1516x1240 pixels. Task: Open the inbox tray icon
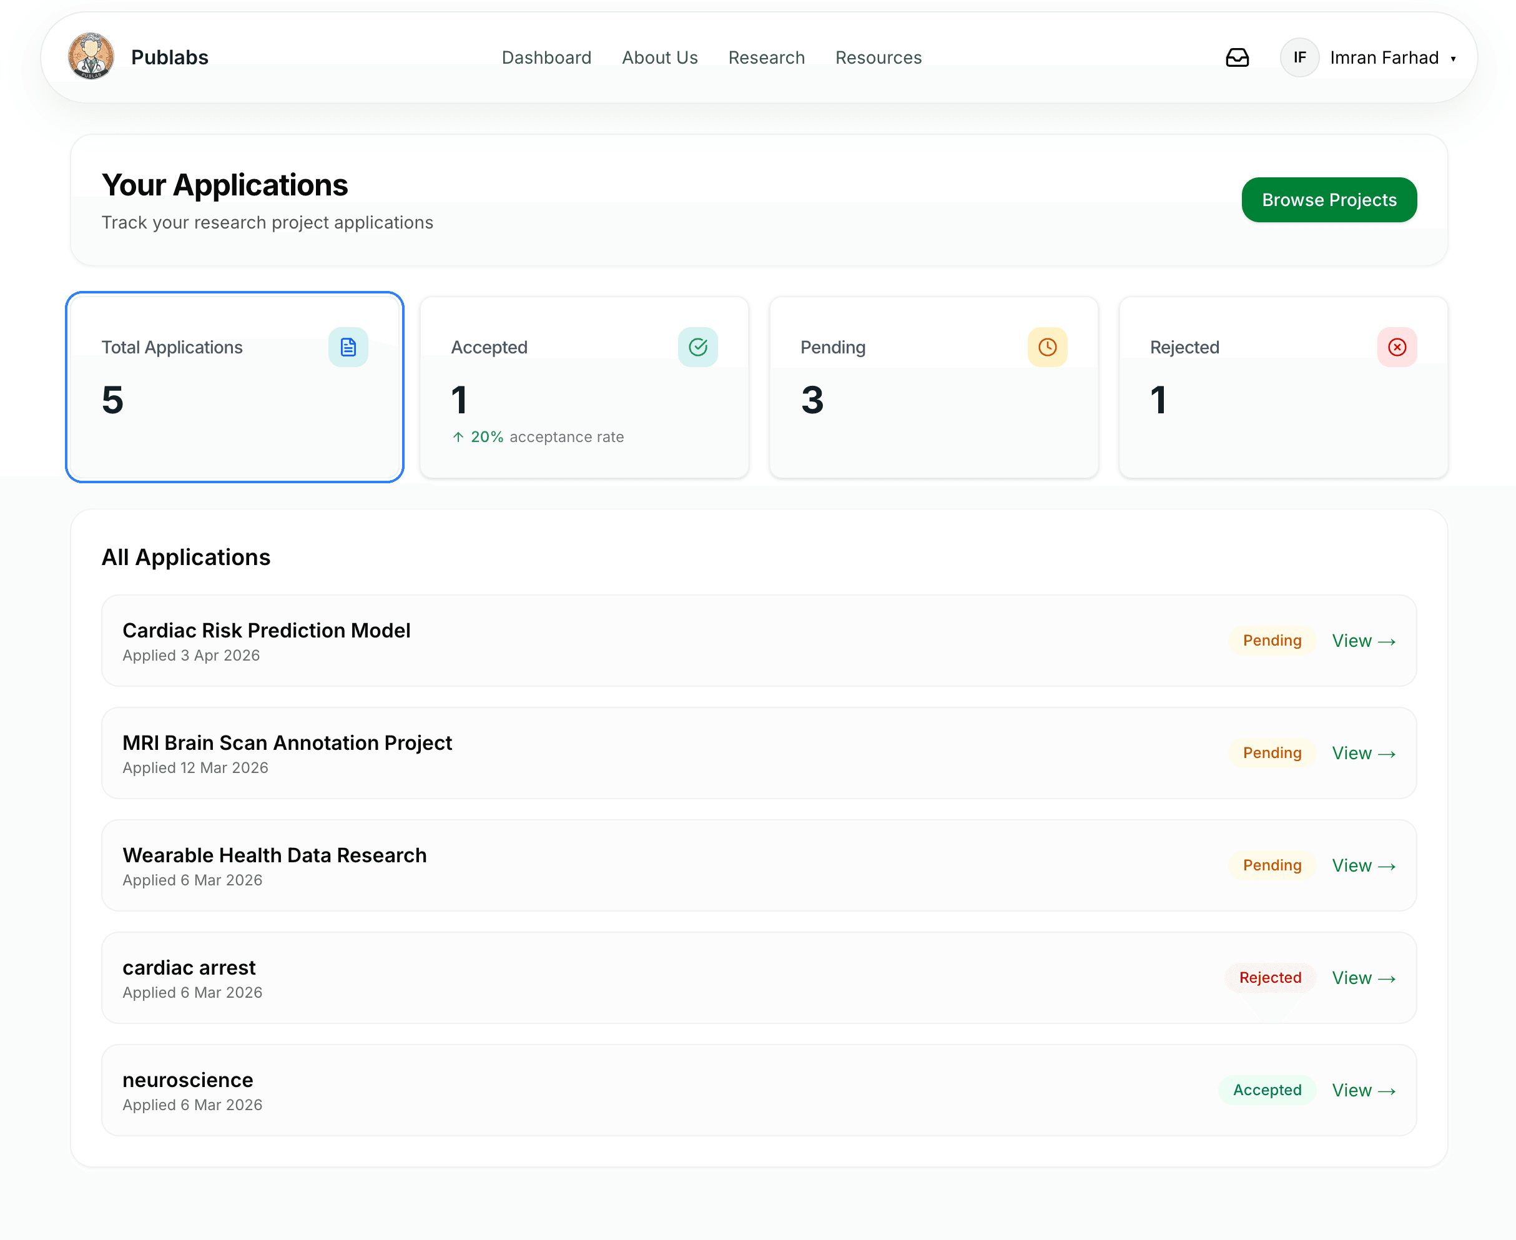[1237, 57]
